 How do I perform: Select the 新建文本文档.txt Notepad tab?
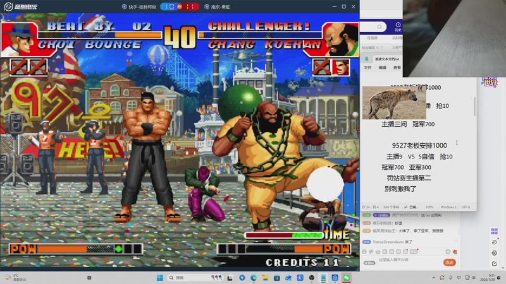(x=387, y=59)
